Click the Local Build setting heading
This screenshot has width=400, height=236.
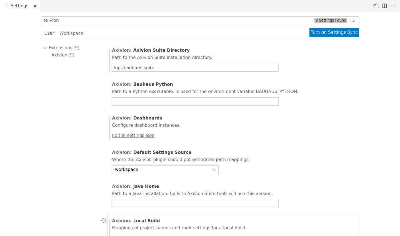tap(136, 221)
